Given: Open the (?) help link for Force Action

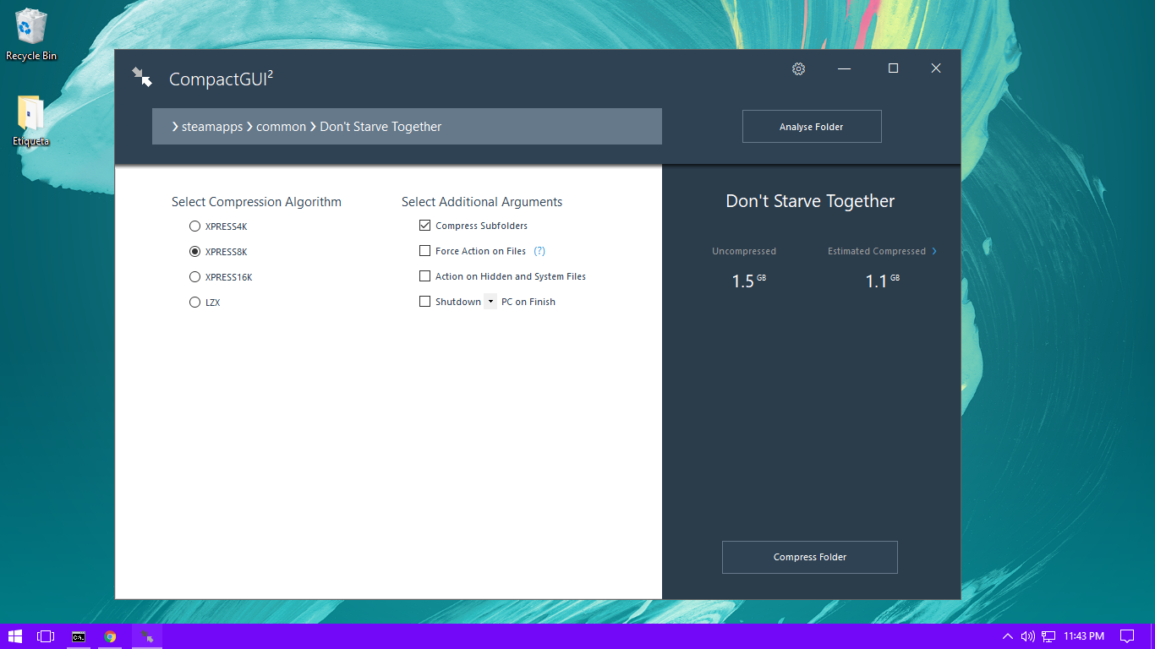Looking at the screenshot, I should 539,251.
